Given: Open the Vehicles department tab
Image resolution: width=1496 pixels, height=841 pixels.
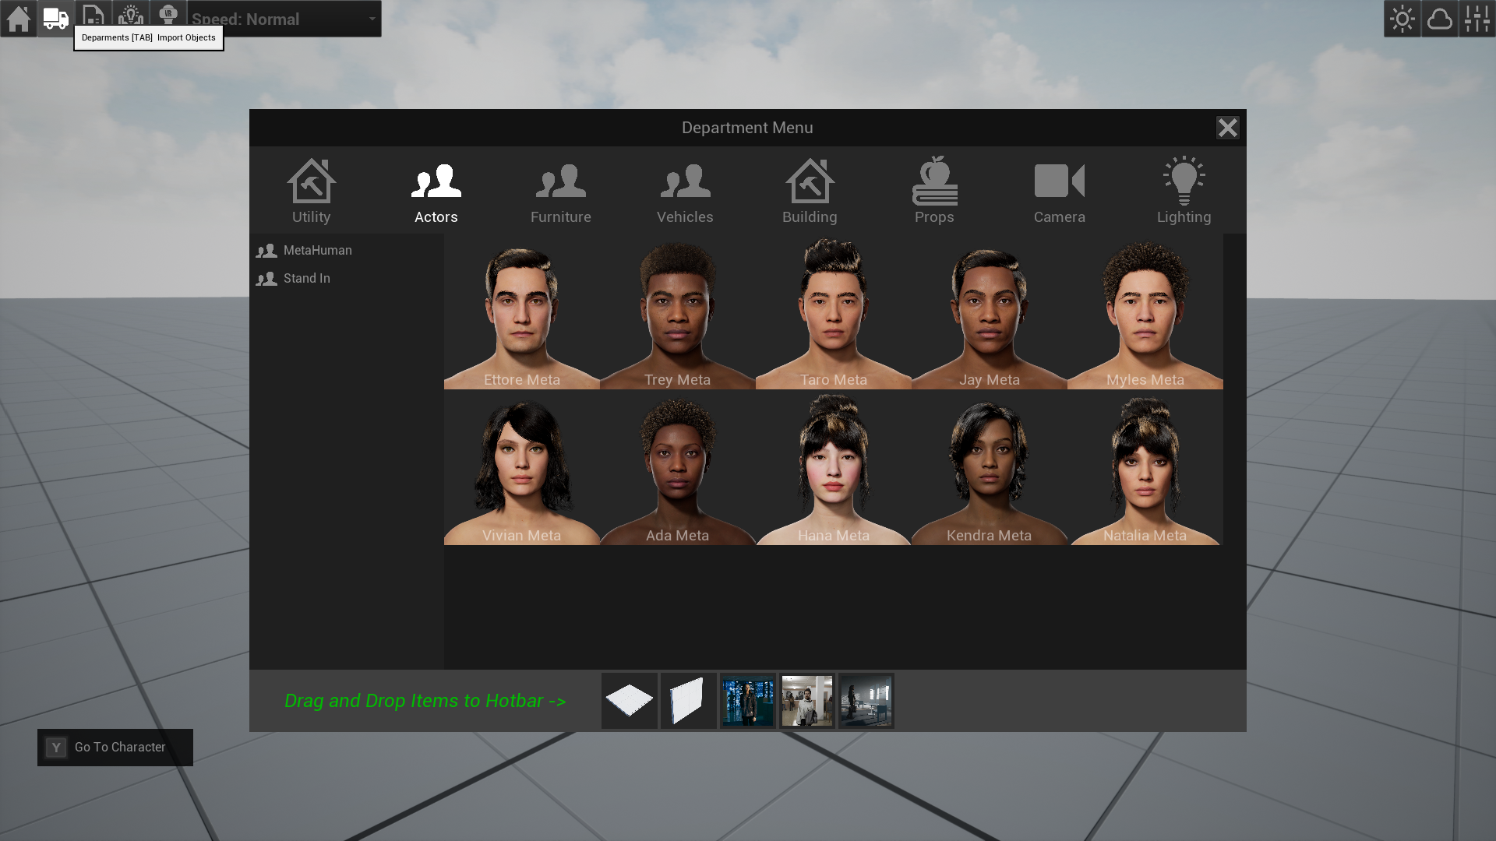Looking at the screenshot, I should [x=686, y=191].
